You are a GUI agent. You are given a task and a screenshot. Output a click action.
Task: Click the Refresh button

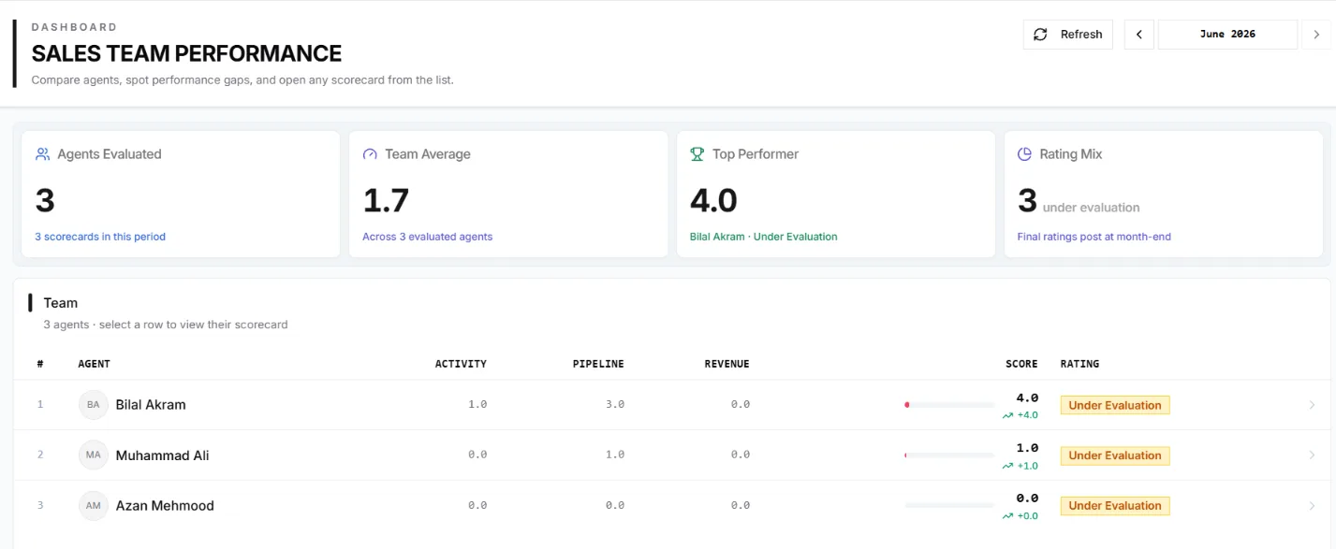1067,35
